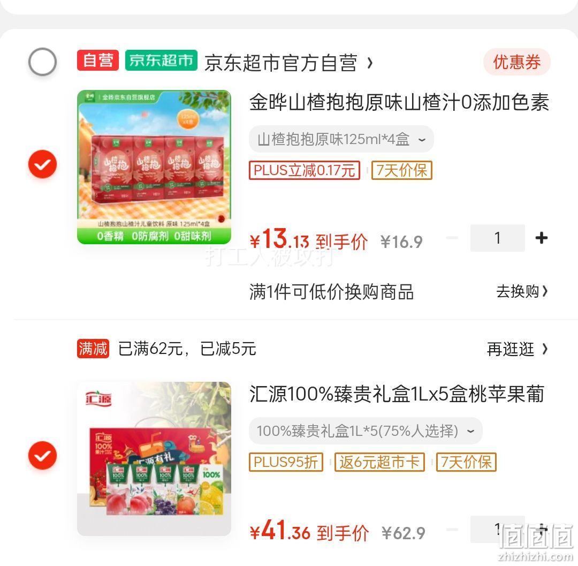Tap the red 满减 promotion badge
The height and width of the screenshot is (566, 578).
[x=93, y=349]
